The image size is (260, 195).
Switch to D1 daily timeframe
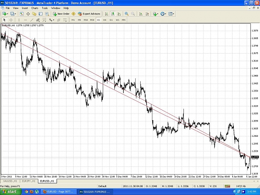pos(111,20)
